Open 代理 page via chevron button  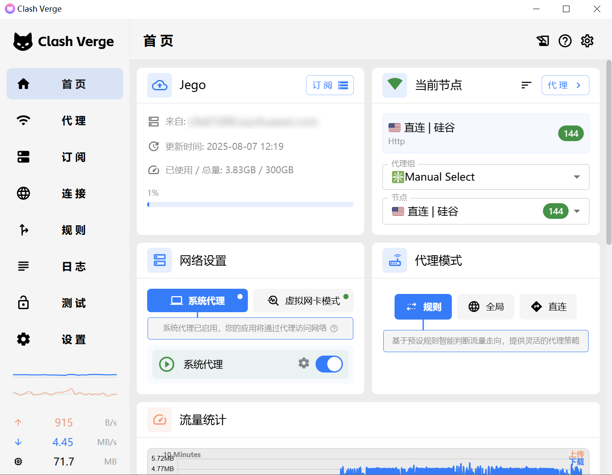(x=565, y=85)
